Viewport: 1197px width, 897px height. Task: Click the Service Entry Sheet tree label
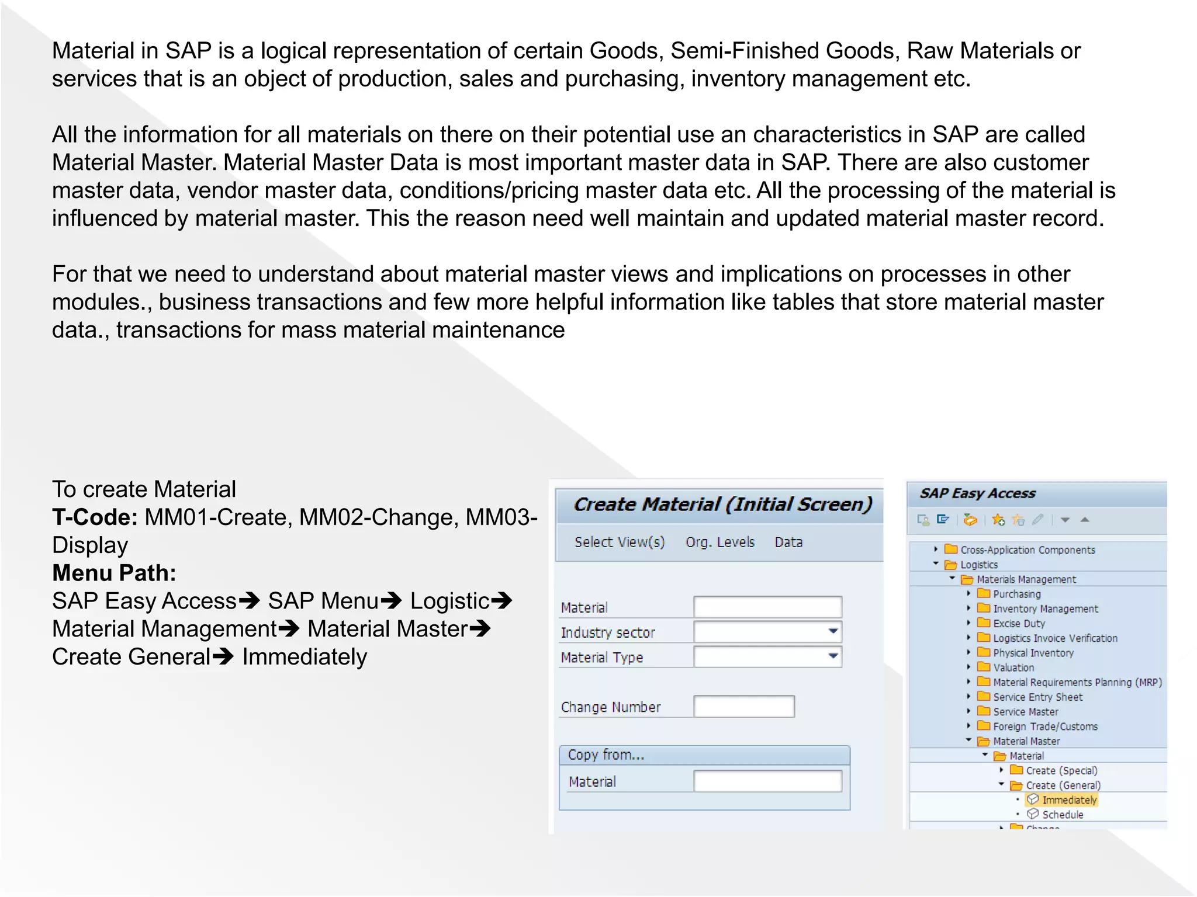pyautogui.click(x=1038, y=697)
